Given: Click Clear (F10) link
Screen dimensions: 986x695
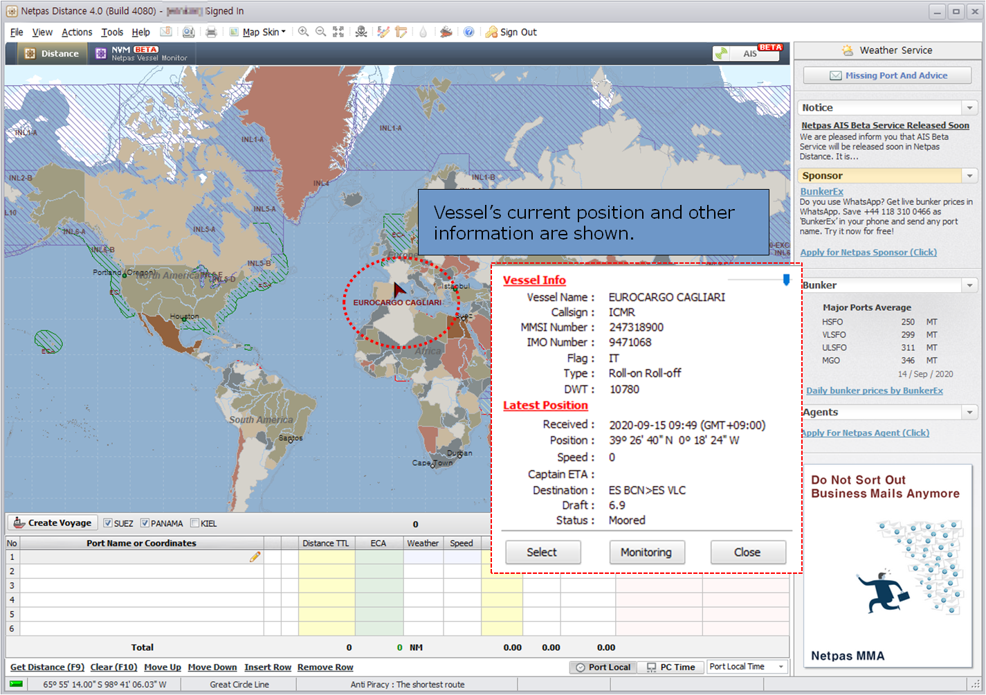Looking at the screenshot, I should click(114, 667).
